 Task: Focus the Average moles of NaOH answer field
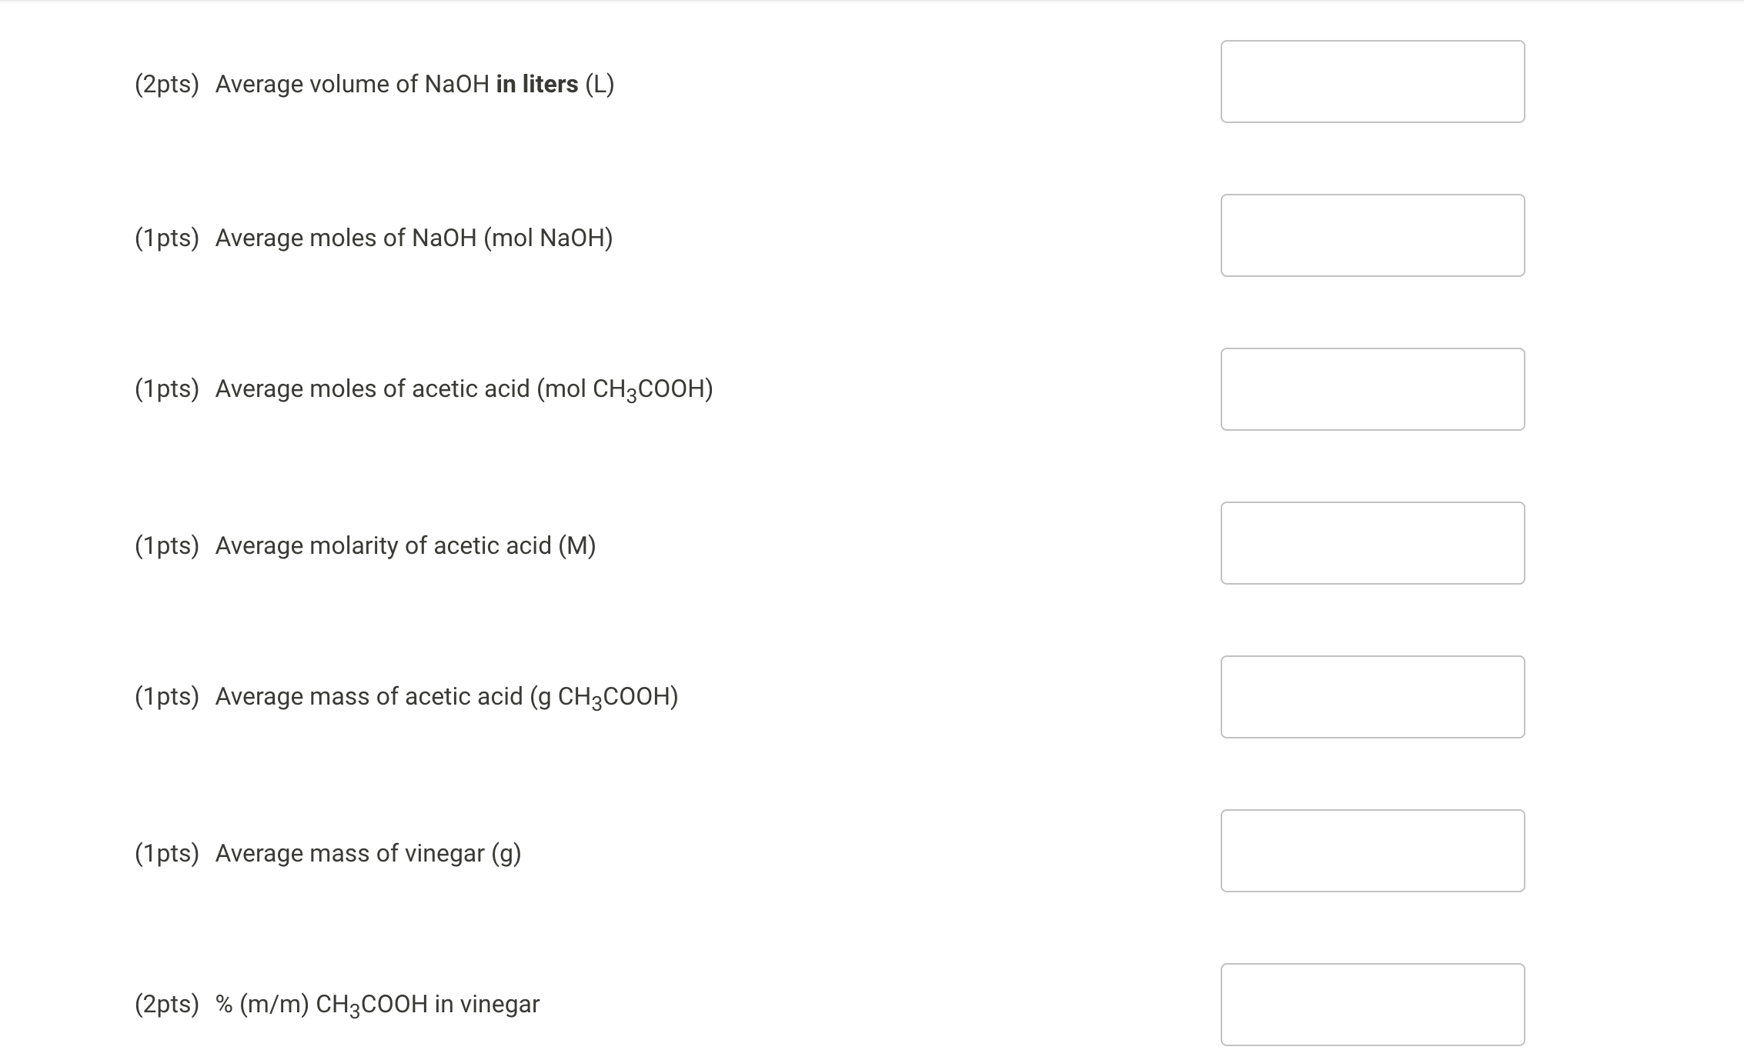click(1372, 235)
